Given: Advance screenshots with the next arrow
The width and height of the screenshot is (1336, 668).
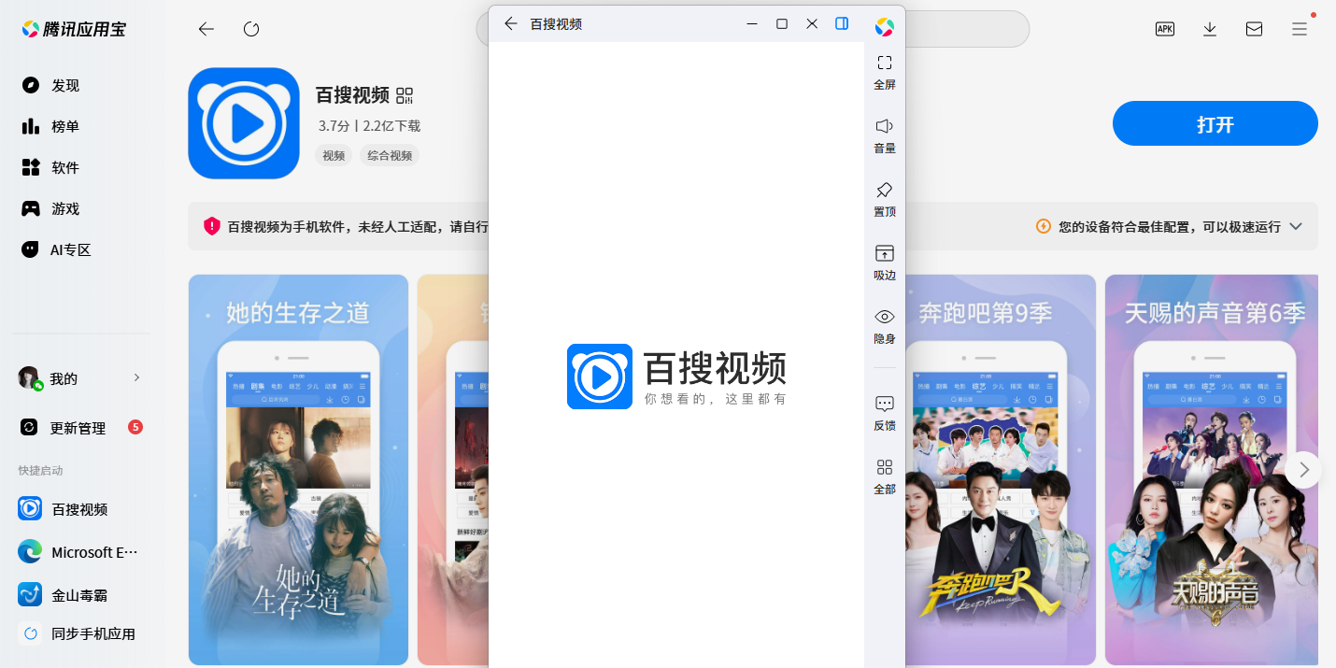Looking at the screenshot, I should [x=1303, y=470].
